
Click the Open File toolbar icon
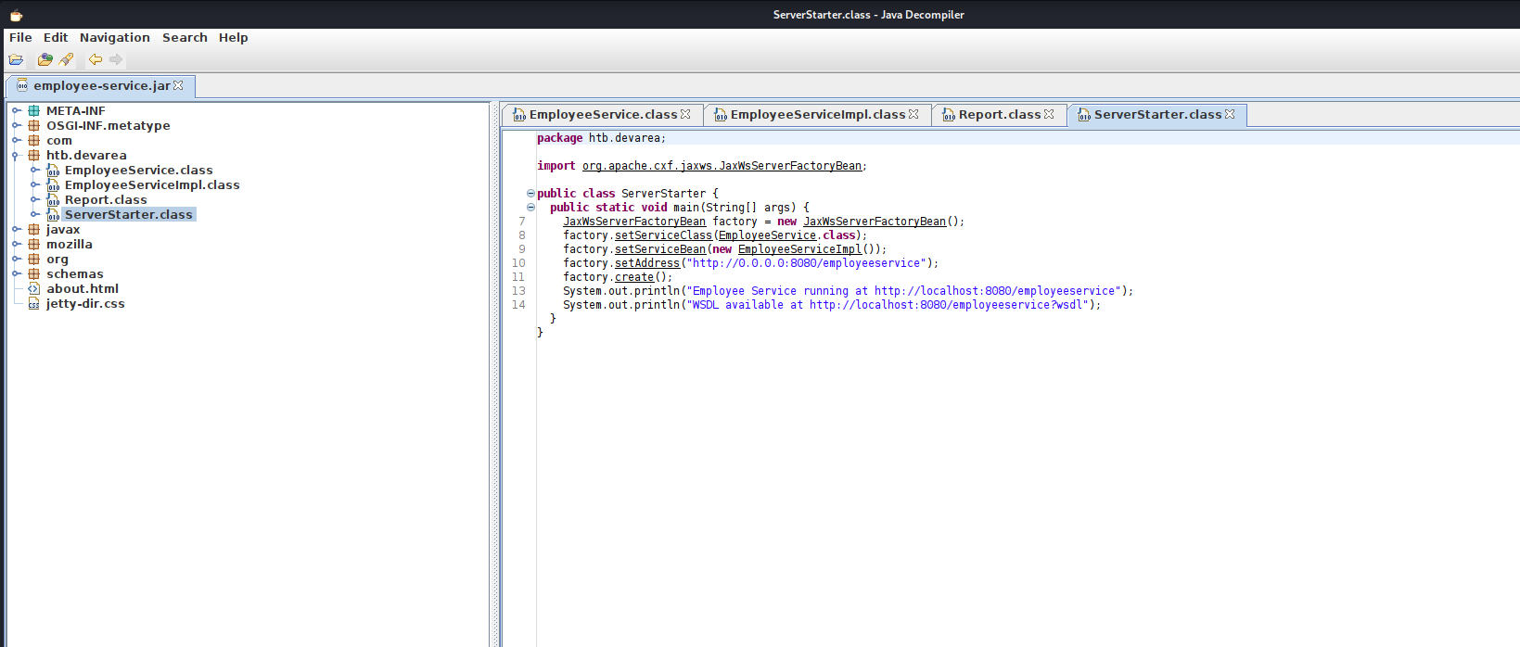[16, 59]
